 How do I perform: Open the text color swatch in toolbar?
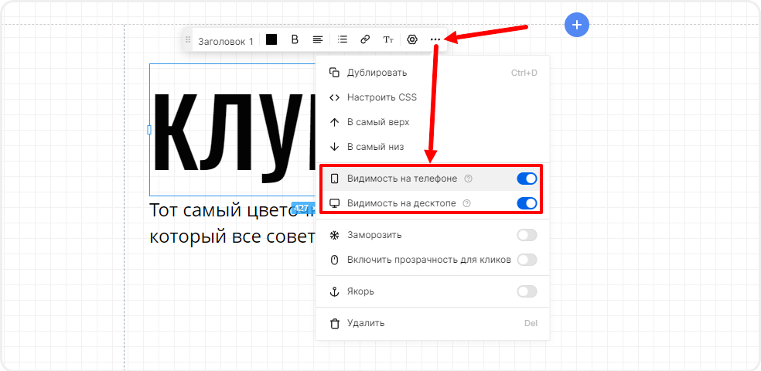[271, 39]
